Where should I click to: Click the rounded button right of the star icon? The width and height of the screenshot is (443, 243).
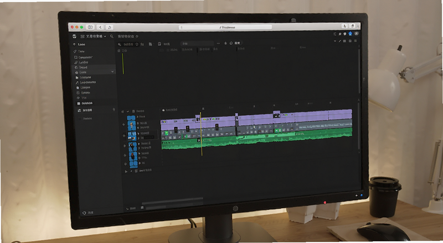click(235, 43)
